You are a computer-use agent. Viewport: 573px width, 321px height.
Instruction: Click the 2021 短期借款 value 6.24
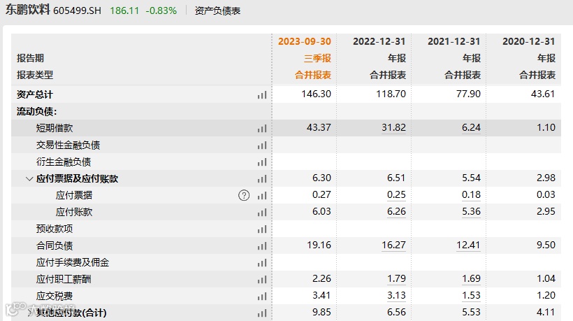[x=471, y=127]
